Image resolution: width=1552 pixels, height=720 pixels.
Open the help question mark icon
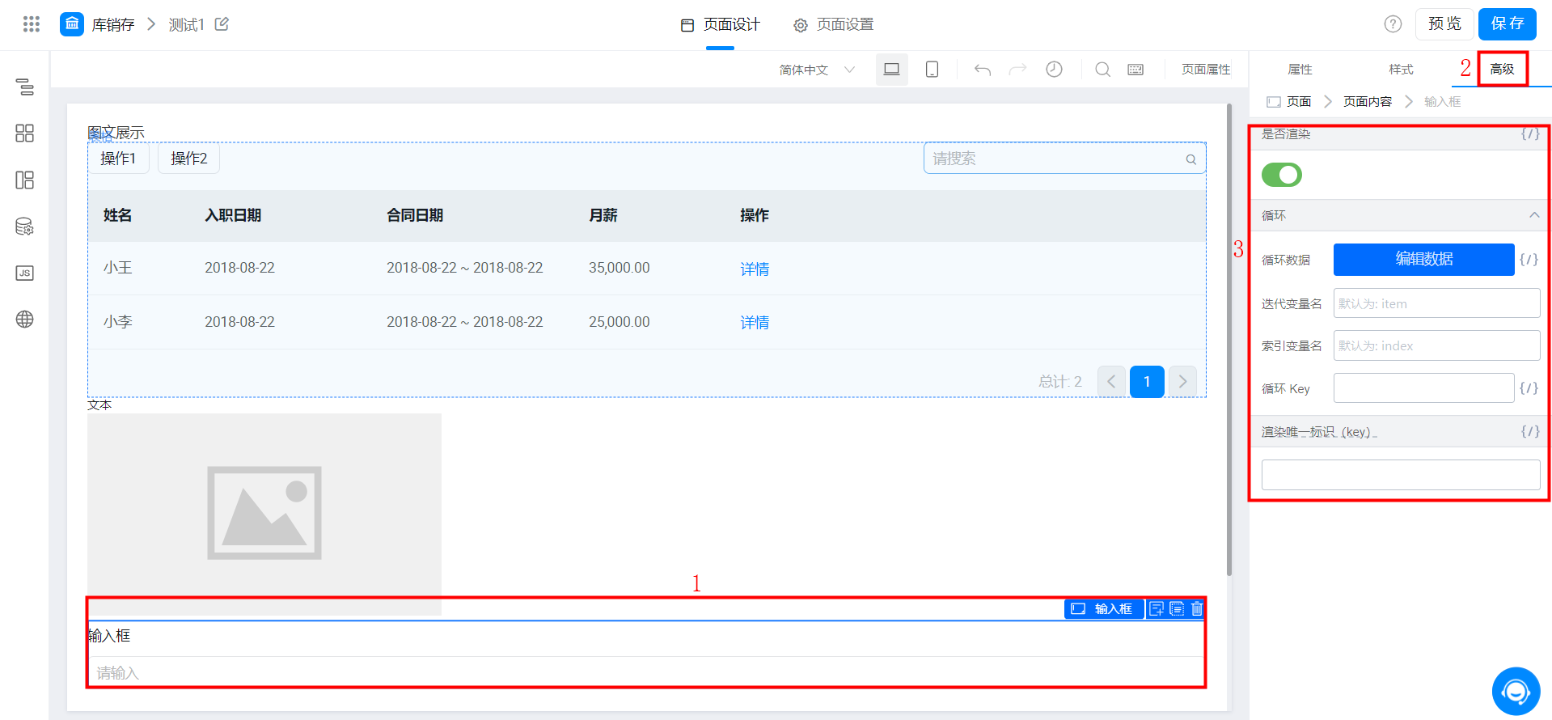(x=1393, y=24)
